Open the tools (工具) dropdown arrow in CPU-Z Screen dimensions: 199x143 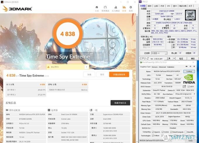174,58
